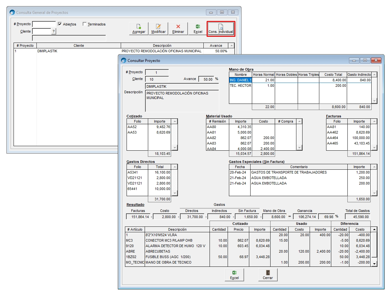The image size is (391, 291).
Task: Click the Avance column header
Action: click(216, 45)
